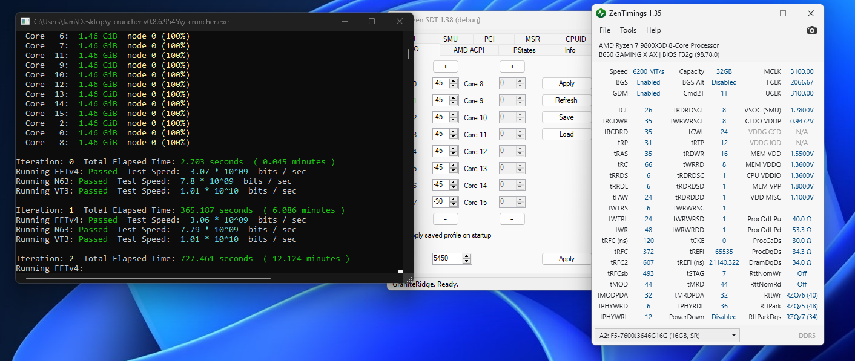Open the File menu in ZenTimings
This screenshot has width=855, height=361.
(x=605, y=30)
